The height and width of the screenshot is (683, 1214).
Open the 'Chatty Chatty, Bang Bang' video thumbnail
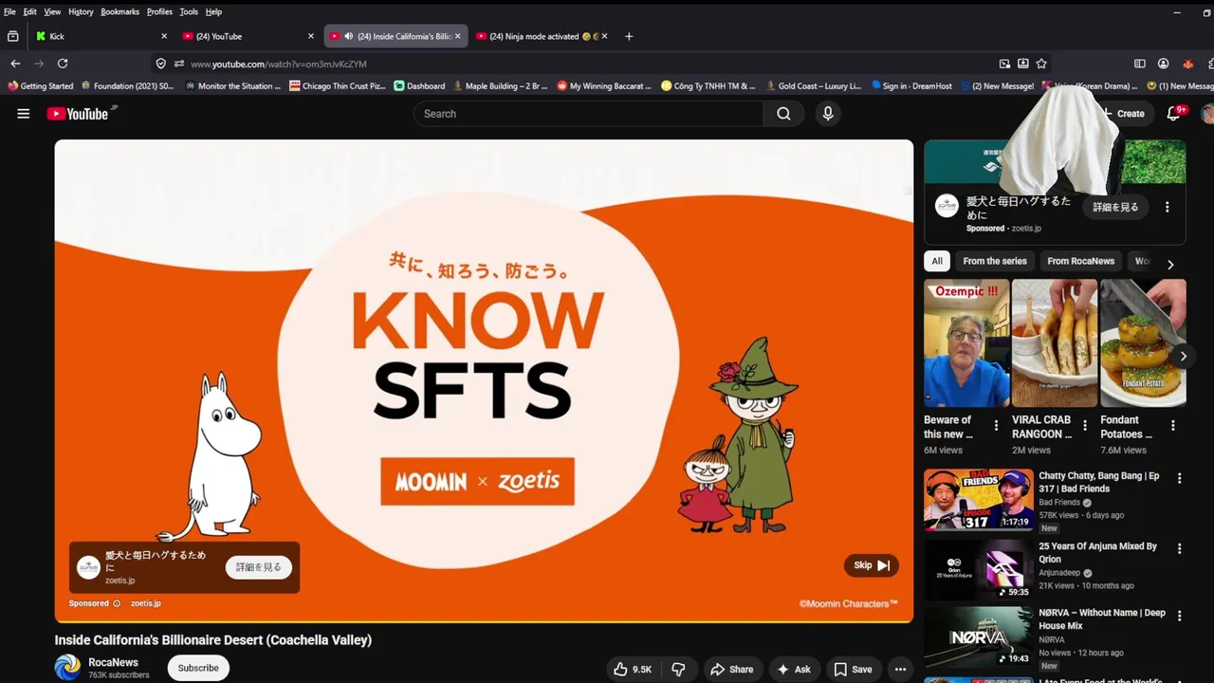pyautogui.click(x=979, y=500)
